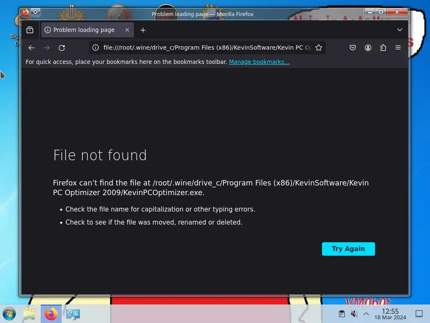This screenshot has height=323, width=430.
Task: Open the Windows Start menu
Action: click(9, 314)
